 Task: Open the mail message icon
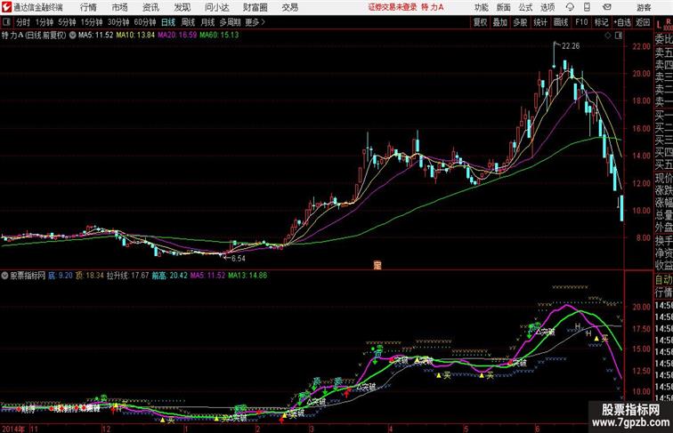pyautogui.click(x=607, y=7)
